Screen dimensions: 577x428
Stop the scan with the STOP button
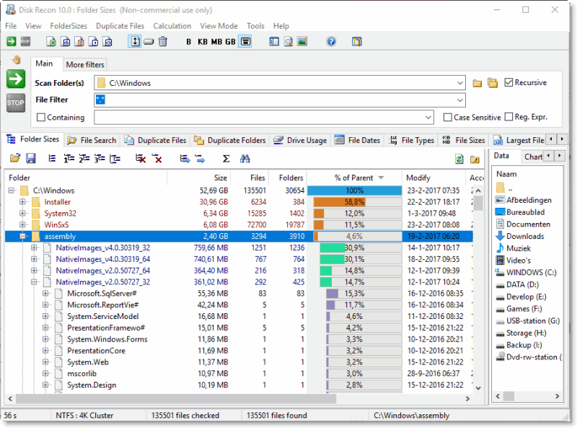(x=15, y=102)
